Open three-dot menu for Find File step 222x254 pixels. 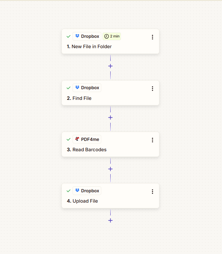pyautogui.click(x=152, y=88)
